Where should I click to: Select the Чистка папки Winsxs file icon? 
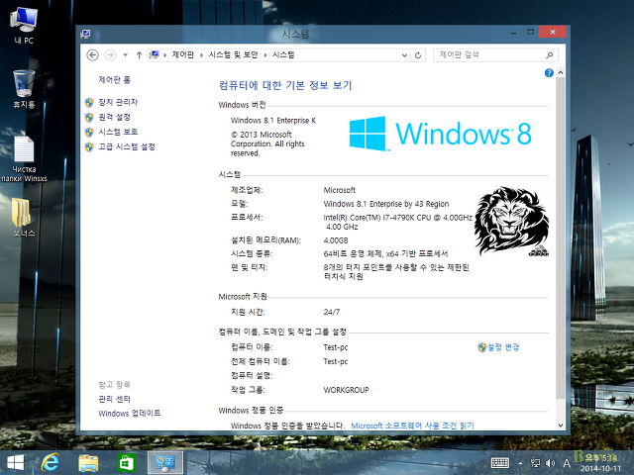point(24,159)
